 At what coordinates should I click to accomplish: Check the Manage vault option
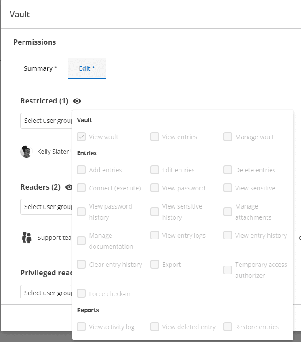(228, 137)
